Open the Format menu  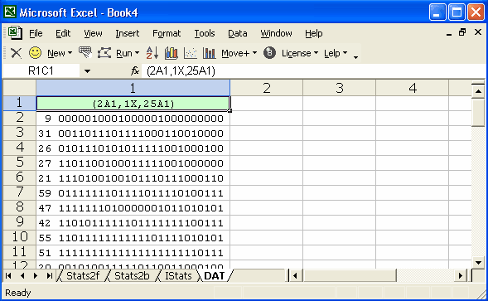point(167,33)
